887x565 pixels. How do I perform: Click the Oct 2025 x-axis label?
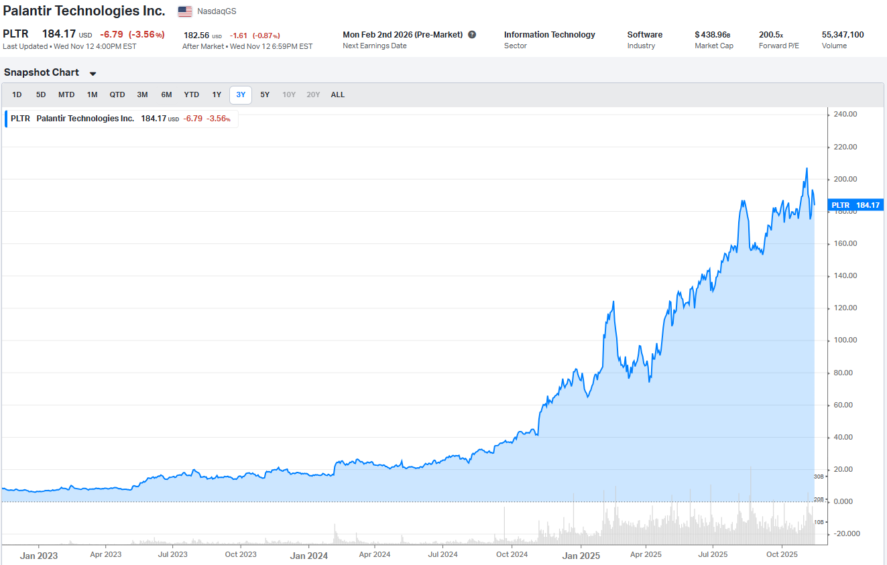click(x=782, y=554)
